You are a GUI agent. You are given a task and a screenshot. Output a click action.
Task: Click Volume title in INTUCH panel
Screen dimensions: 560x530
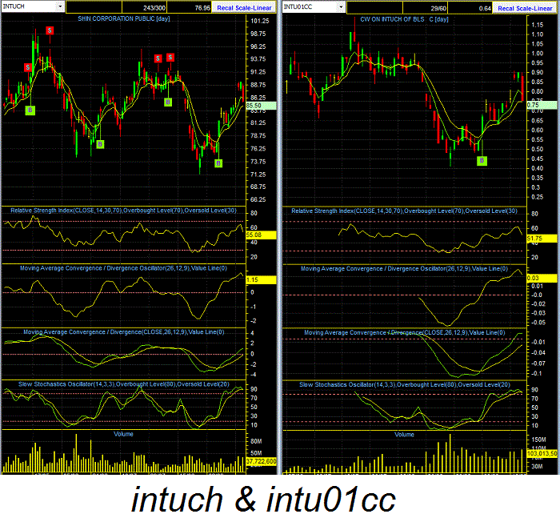click(x=123, y=434)
